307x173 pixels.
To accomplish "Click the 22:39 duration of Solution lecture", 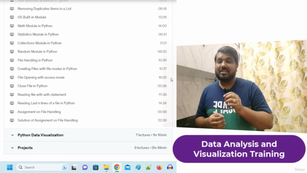I will (162, 121).
